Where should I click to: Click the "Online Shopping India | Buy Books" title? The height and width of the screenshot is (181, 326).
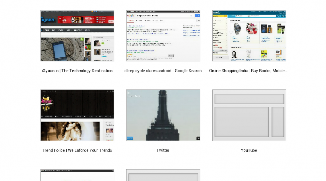click(x=248, y=71)
